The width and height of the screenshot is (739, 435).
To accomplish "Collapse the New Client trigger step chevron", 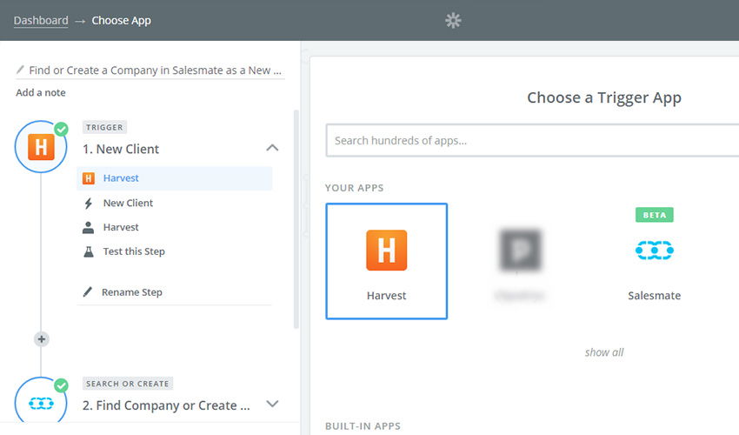I will (272, 148).
